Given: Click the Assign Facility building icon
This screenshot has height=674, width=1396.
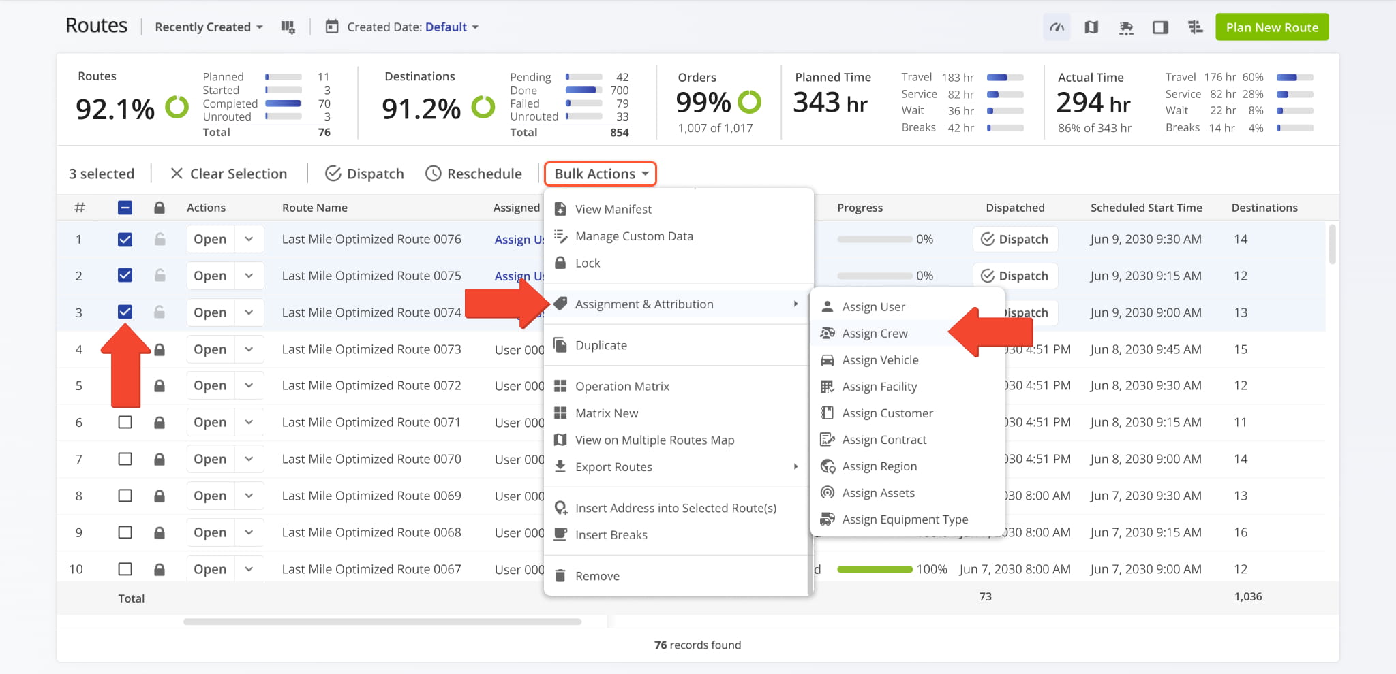Looking at the screenshot, I should 828,386.
